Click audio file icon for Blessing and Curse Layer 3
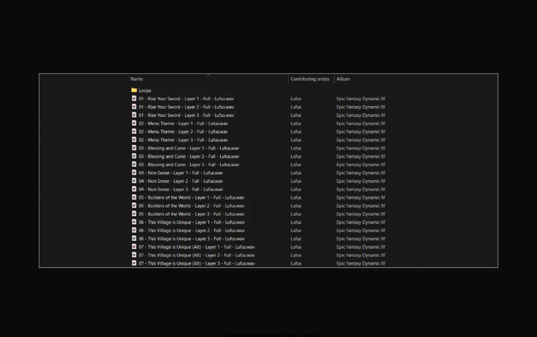537x337 pixels. (134, 164)
